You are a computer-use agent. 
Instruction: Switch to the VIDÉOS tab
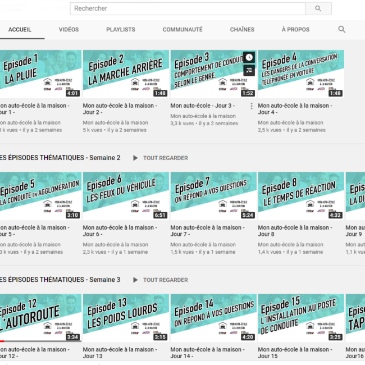pyautogui.click(x=69, y=30)
